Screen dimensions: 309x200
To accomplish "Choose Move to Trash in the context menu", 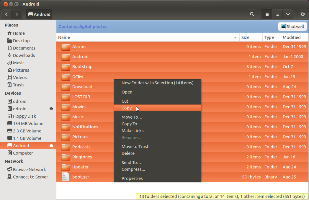I will [135, 146].
